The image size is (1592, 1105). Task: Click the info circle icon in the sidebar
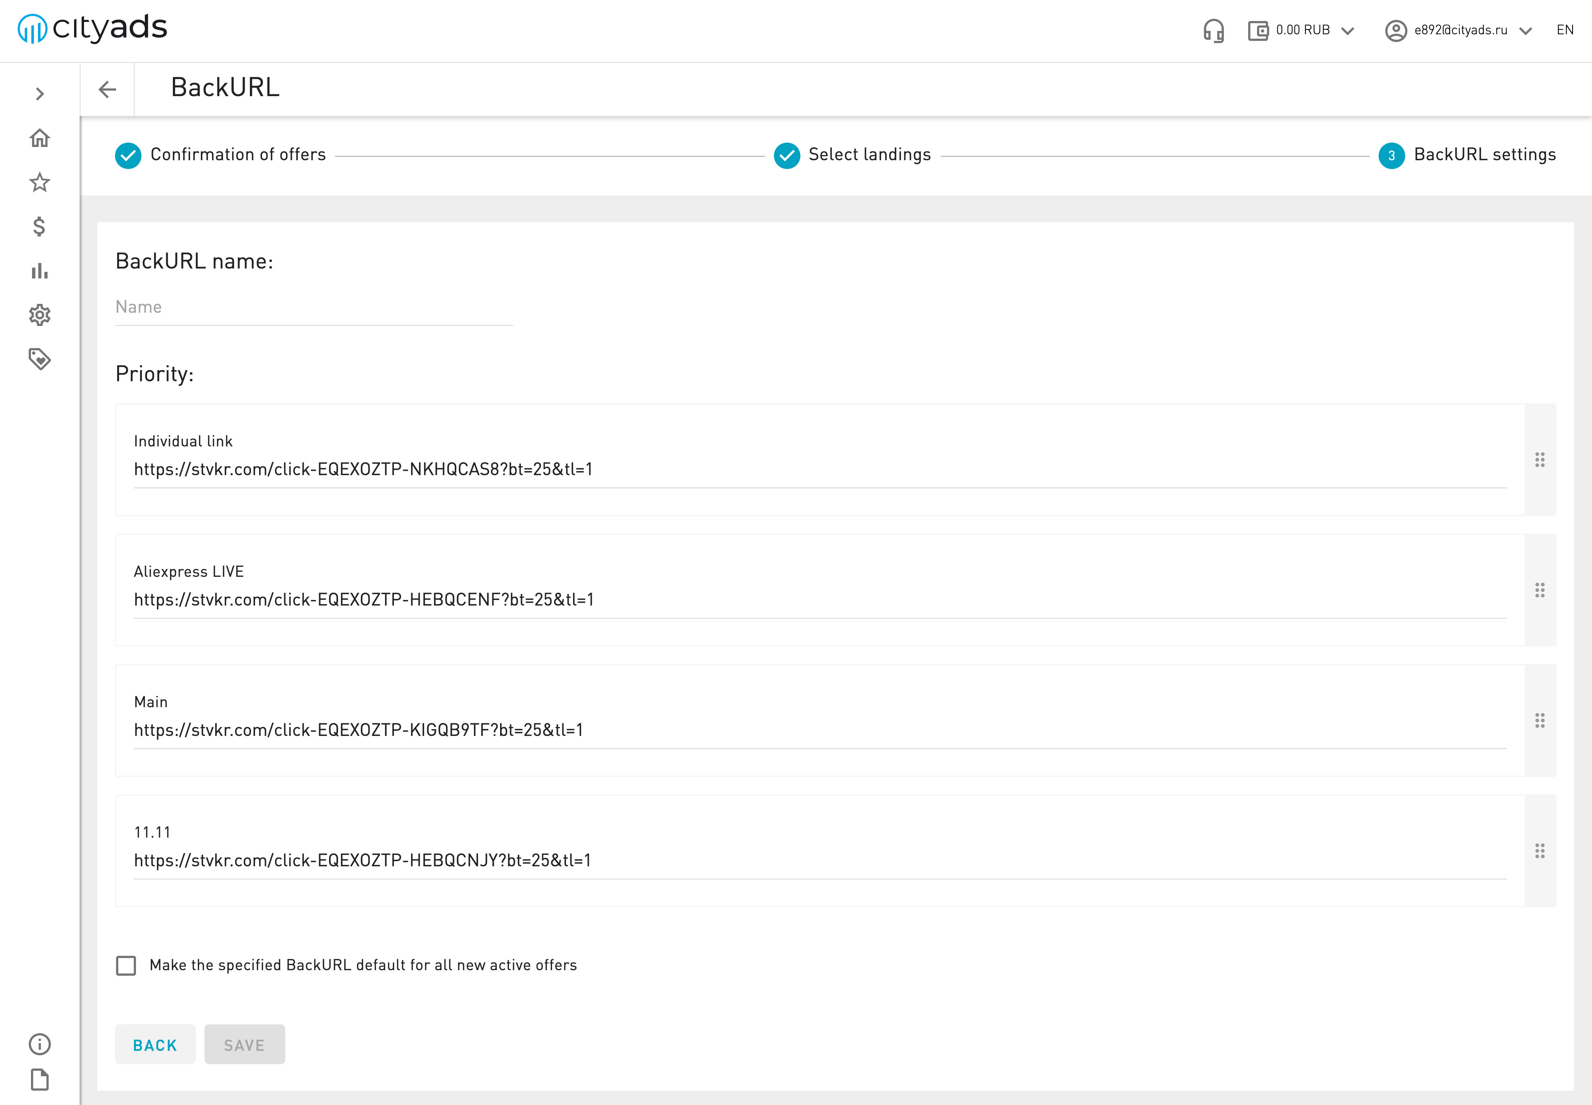click(x=39, y=1044)
